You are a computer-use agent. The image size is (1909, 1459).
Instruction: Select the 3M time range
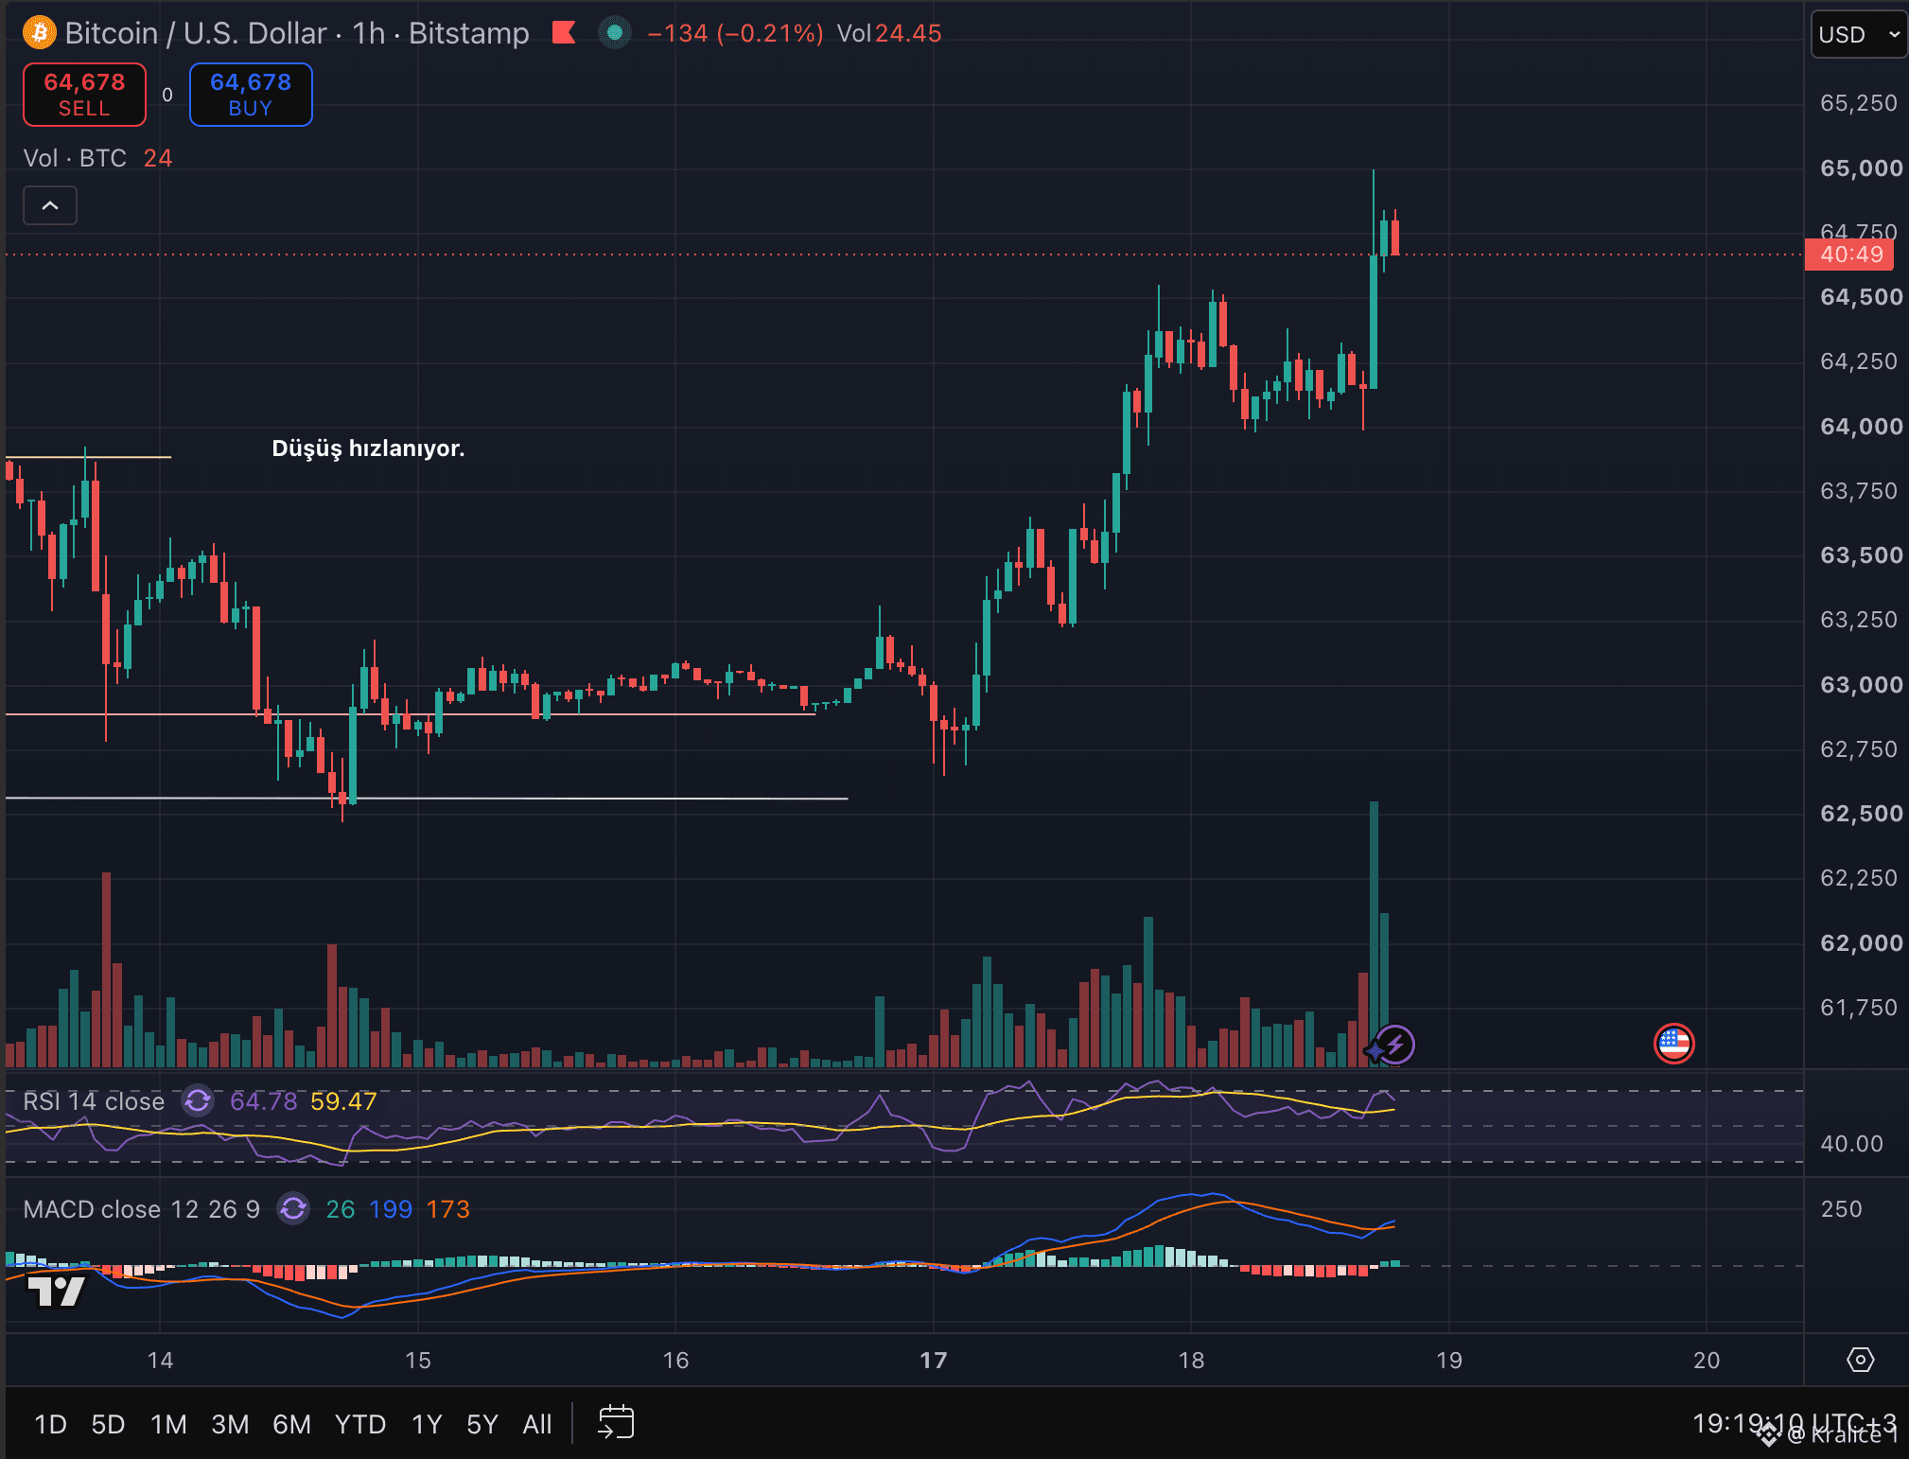tap(230, 1424)
